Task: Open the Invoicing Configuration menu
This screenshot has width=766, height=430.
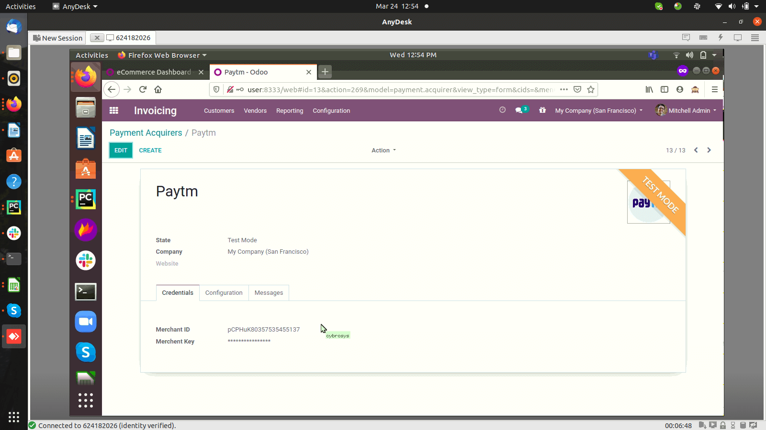Action: (x=331, y=110)
